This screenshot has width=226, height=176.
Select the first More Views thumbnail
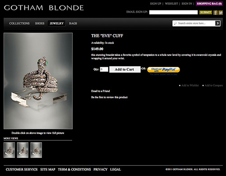(9, 150)
